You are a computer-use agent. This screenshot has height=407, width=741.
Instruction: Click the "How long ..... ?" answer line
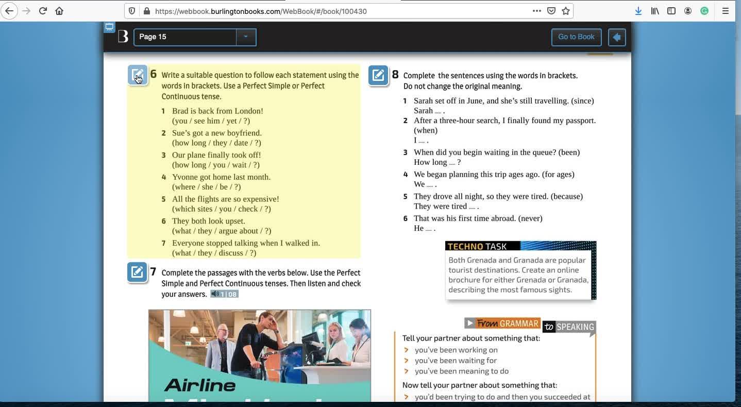tap(437, 162)
